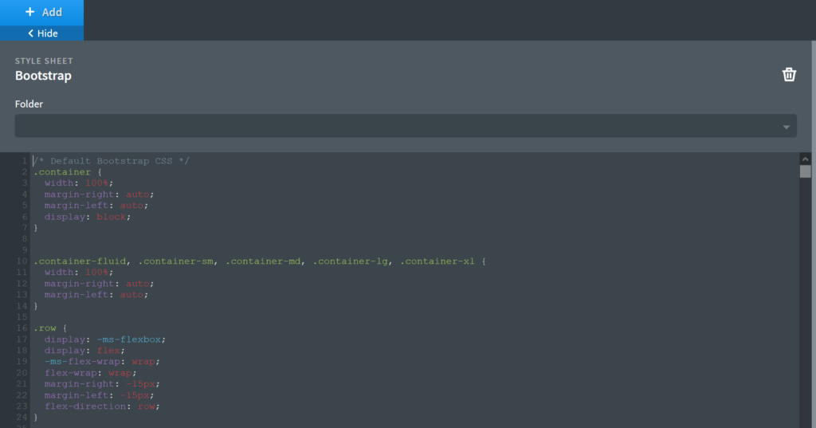The height and width of the screenshot is (428, 816).
Task: Click the '.container {' selector line
Action: click(68, 172)
